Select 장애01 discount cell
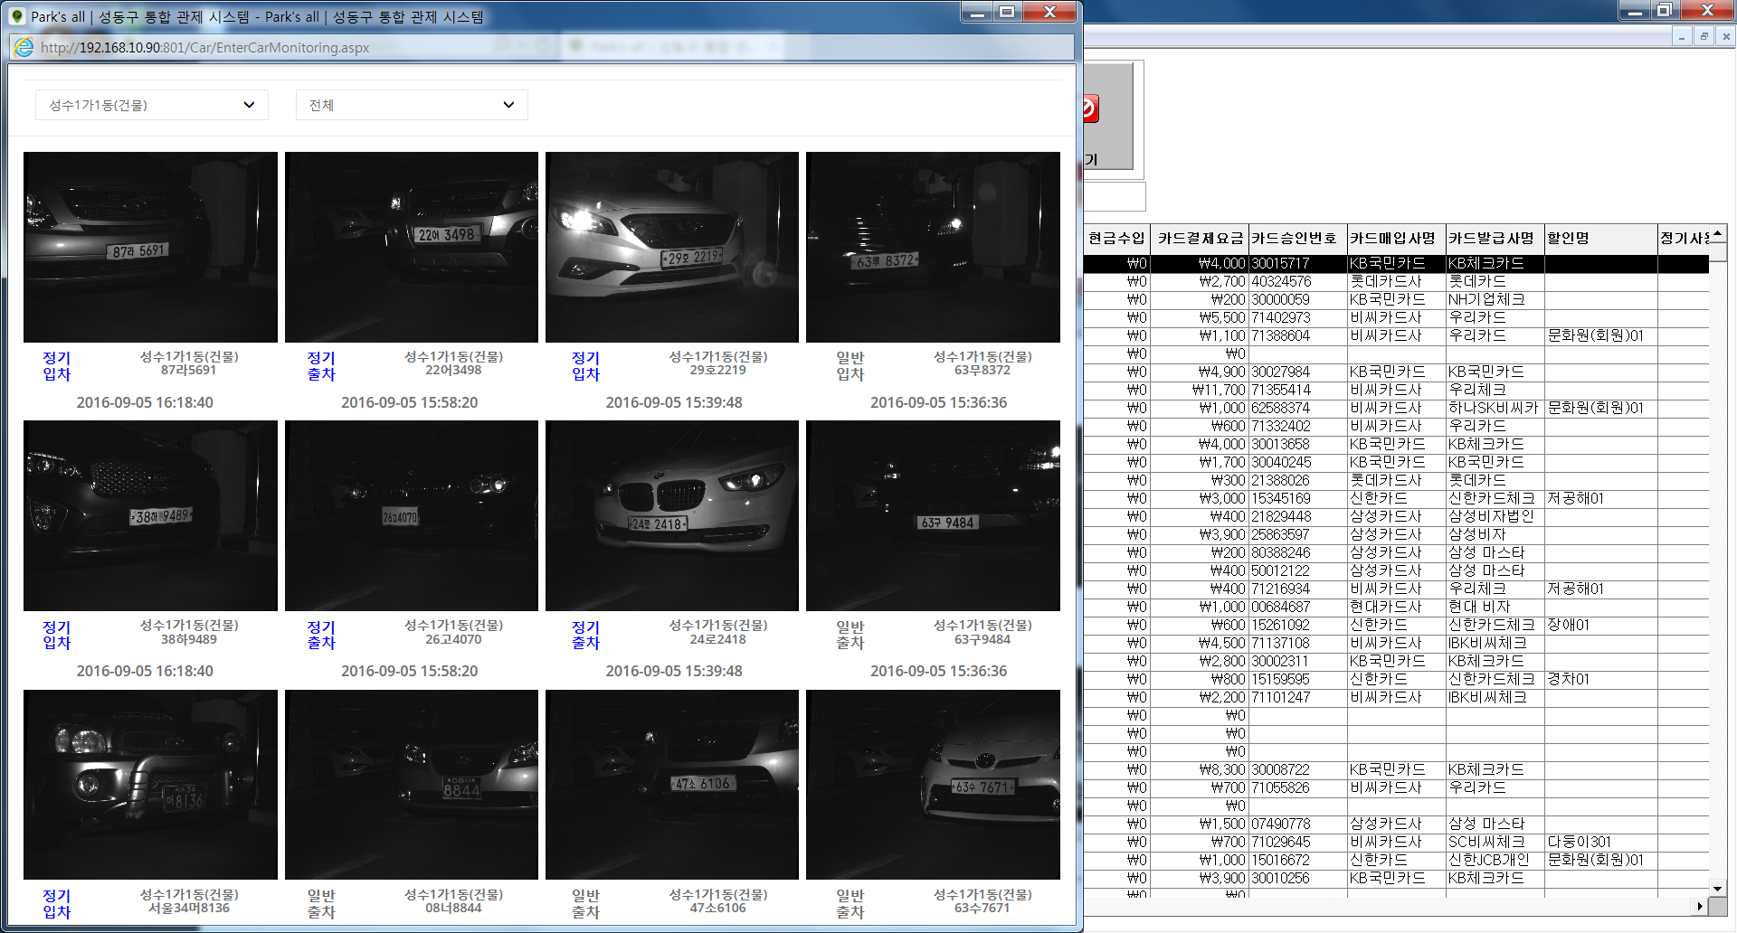The height and width of the screenshot is (933, 1737). (x=1600, y=626)
